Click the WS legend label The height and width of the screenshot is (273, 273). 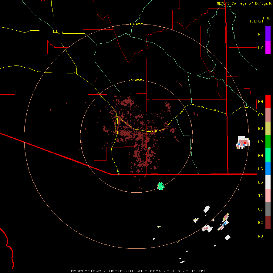click(x=260, y=169)
